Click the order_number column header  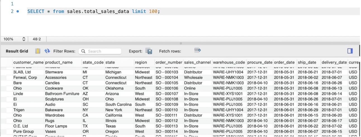pos(169,62)
